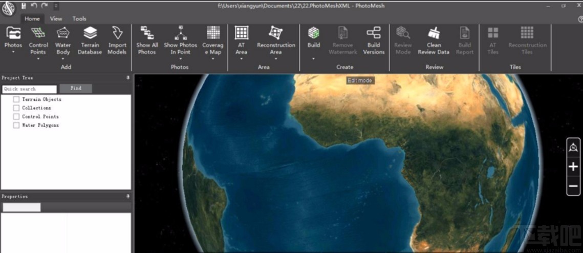Expand the Photos dropdown arrow
This screenshot has height=253, width=583.
[x=13, y=52]
